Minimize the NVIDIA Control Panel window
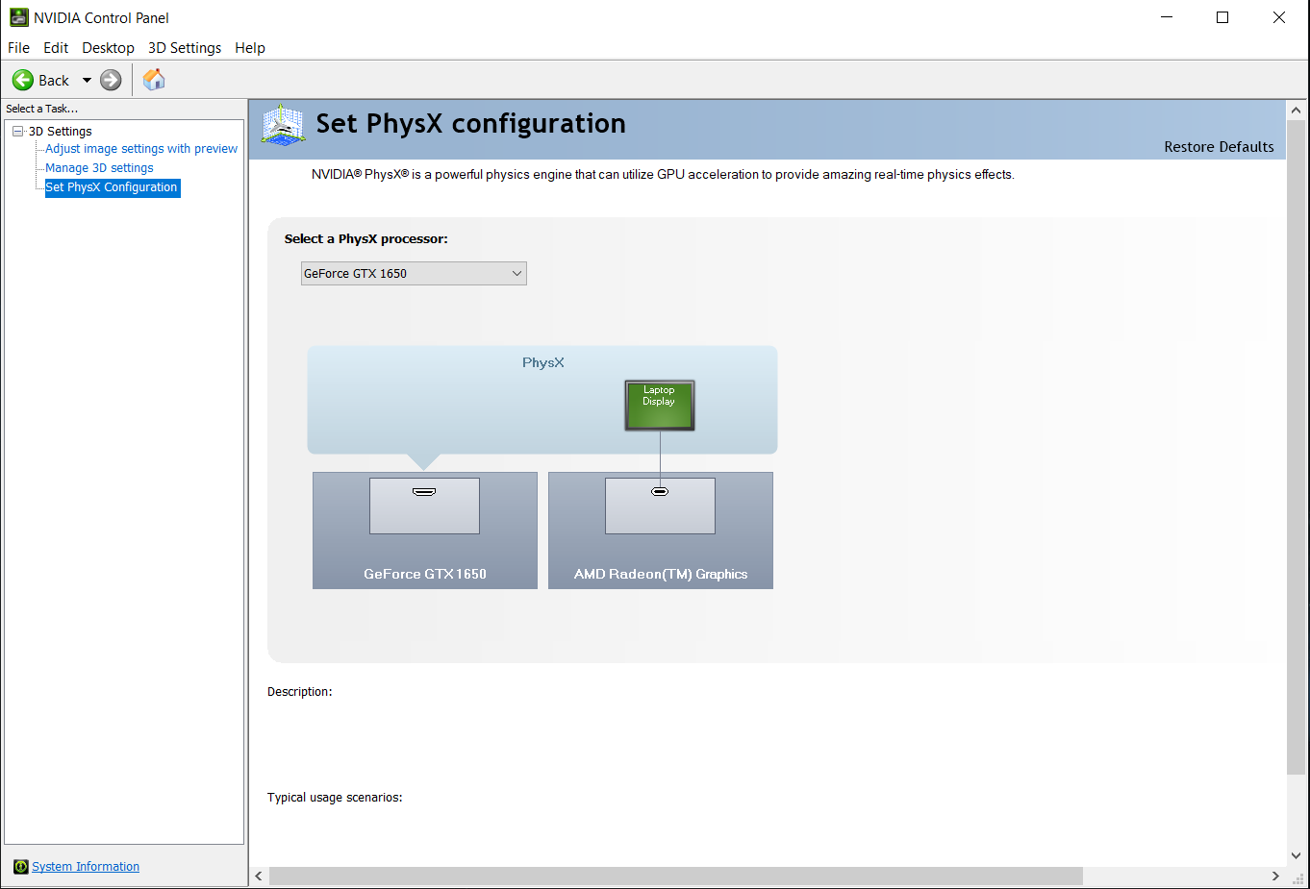This screenshot has height=889, width=1310. point(1167,17)
